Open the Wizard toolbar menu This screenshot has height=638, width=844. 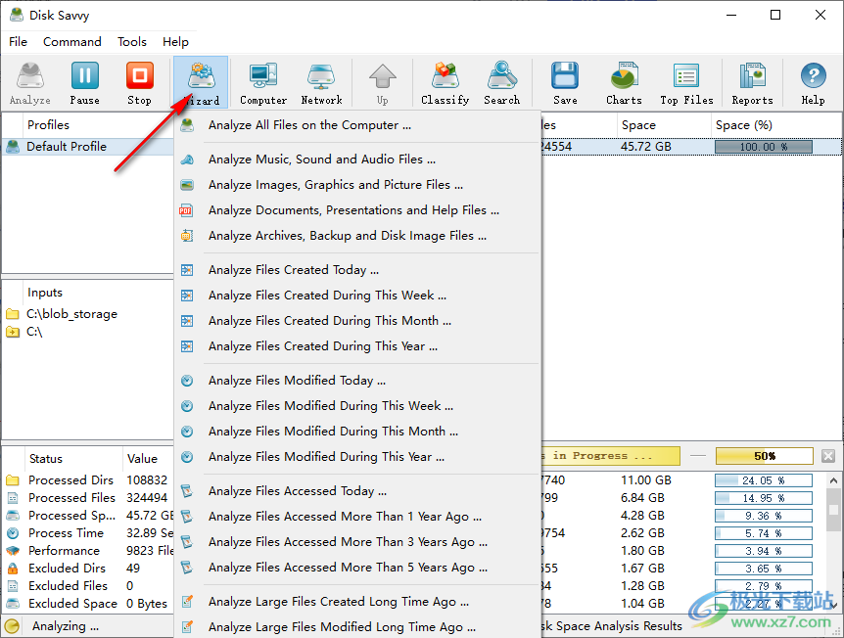pos(202,82)
